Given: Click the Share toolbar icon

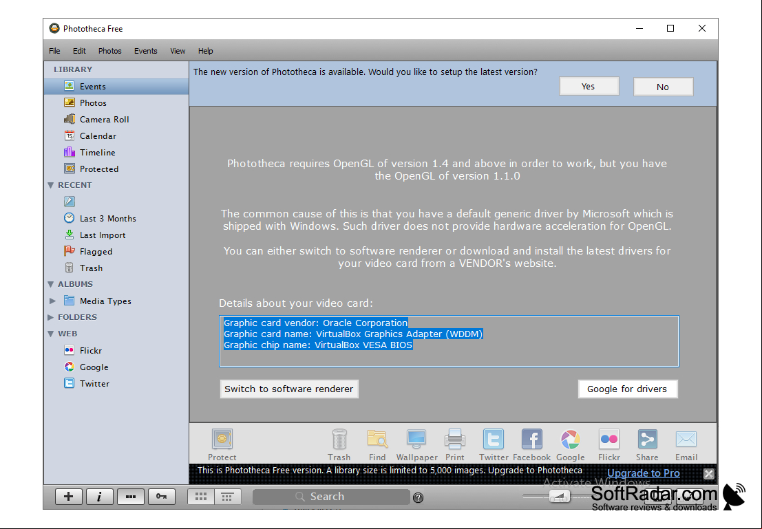Looking at the screenshot, I should 647,444.
